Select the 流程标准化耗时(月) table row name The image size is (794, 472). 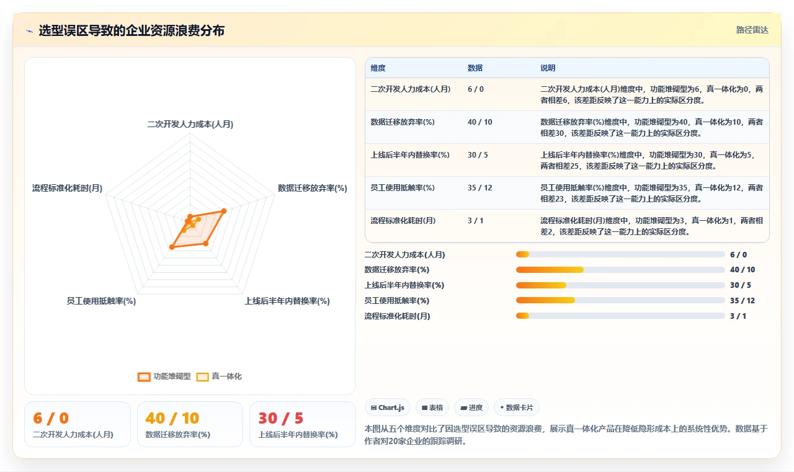403,221
